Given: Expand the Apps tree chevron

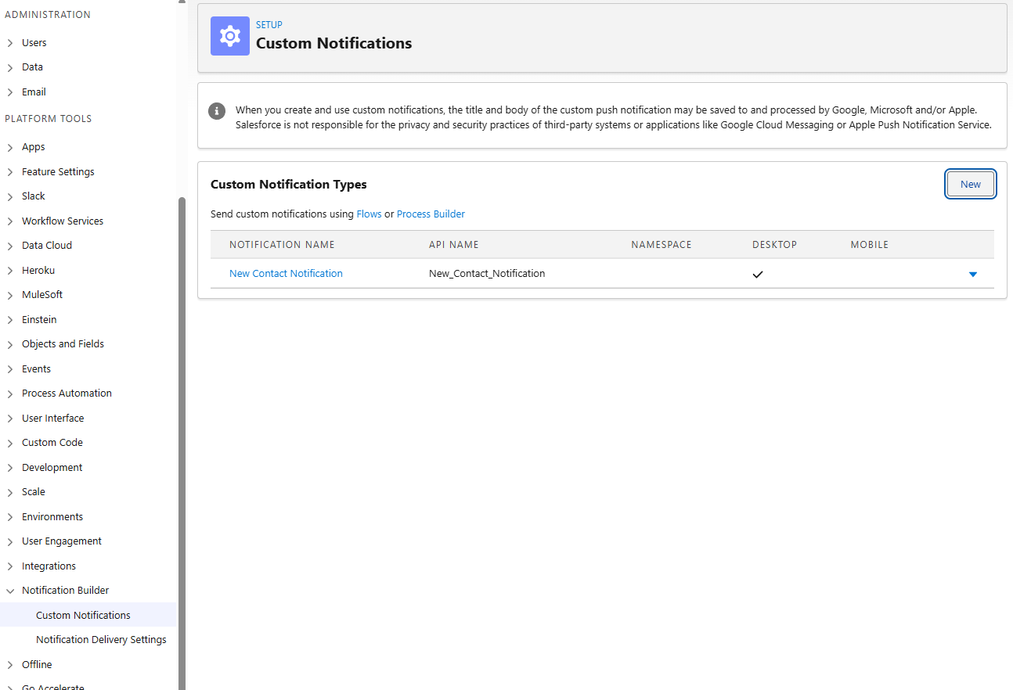Looking at the screenshot, I should tap(10, 147).
